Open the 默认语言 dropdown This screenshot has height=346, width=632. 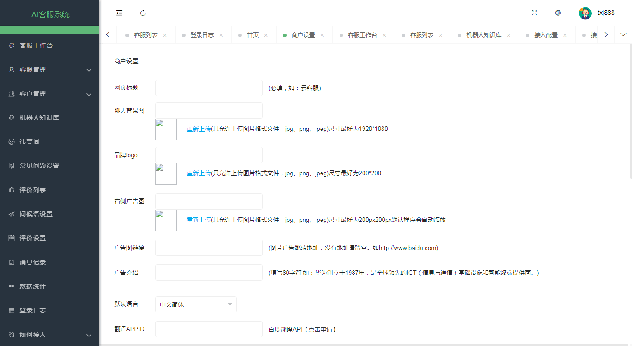coord(196,304)
